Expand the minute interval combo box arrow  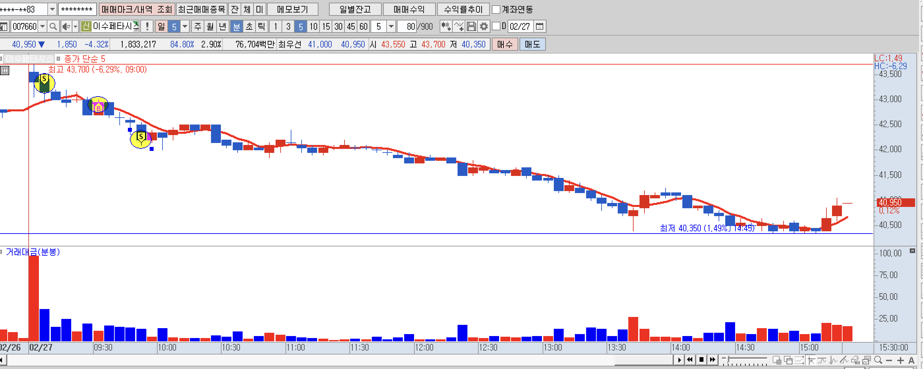(x=391, y=26)
